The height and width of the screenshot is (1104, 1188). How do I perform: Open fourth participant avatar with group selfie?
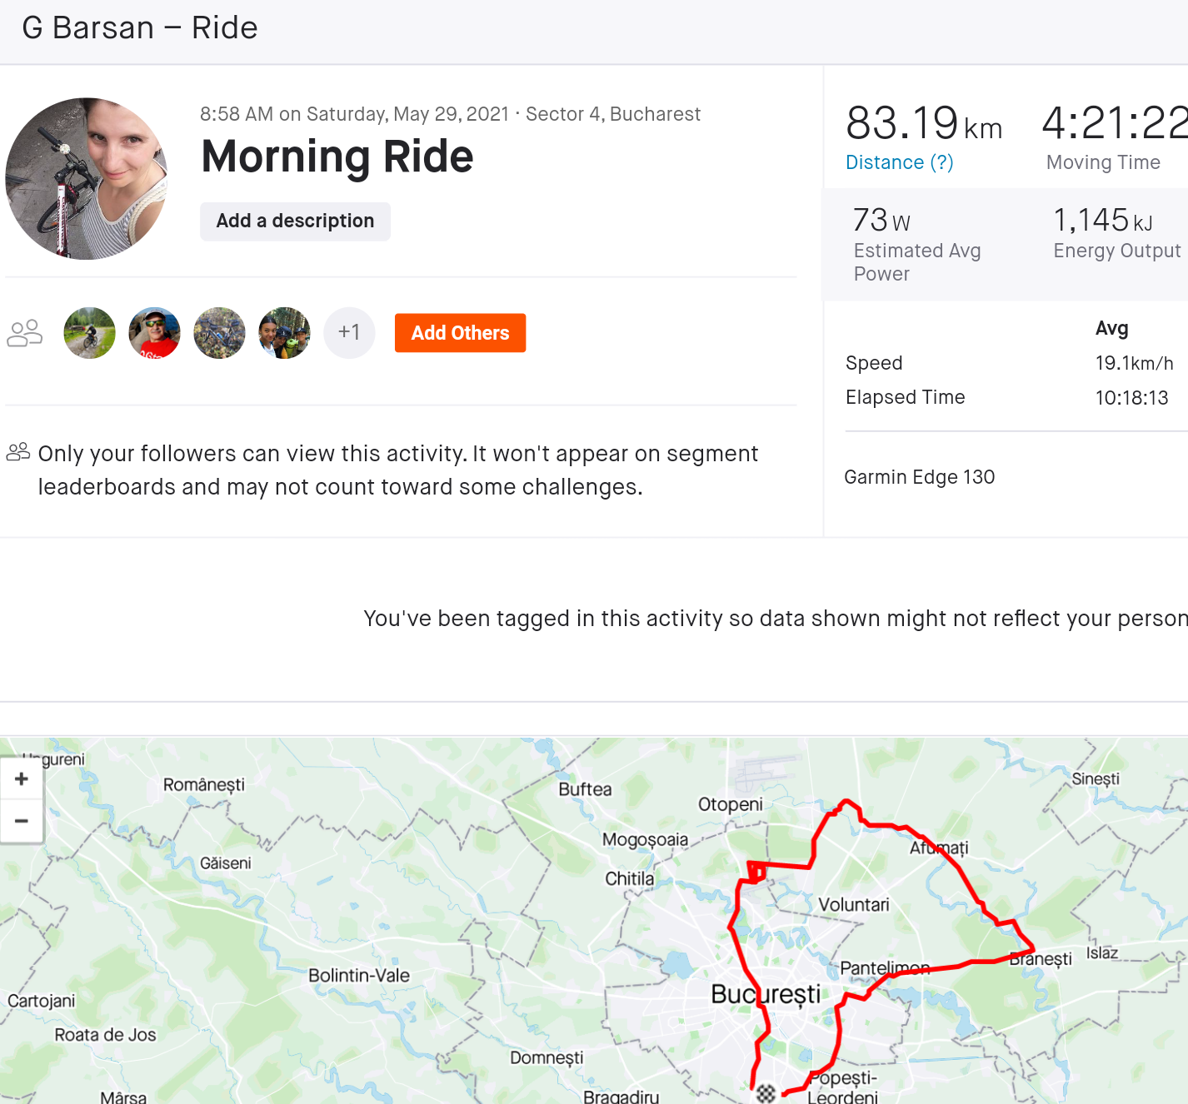click(x=285, y=333)
